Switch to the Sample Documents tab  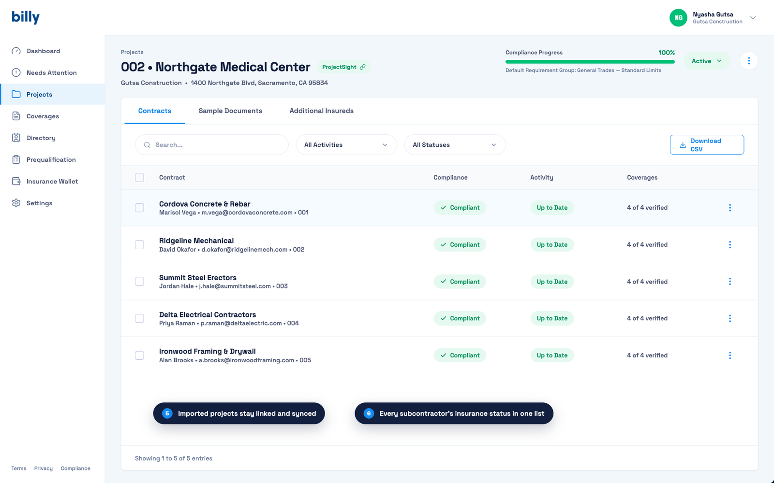tap(230, 111)
